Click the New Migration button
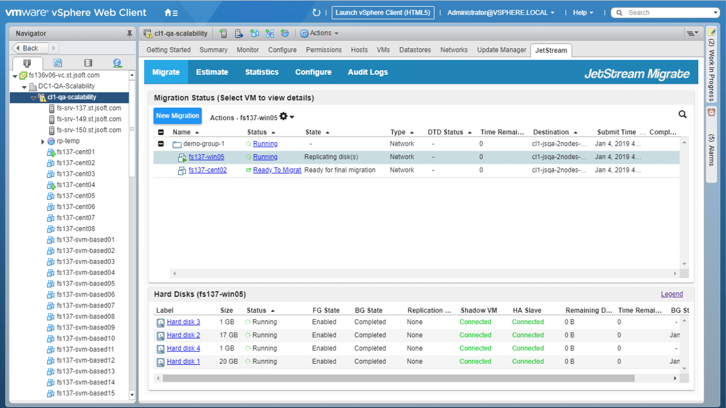 (178, 116)
